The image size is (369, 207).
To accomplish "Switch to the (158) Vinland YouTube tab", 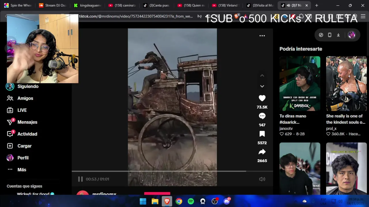I will 225,5.
